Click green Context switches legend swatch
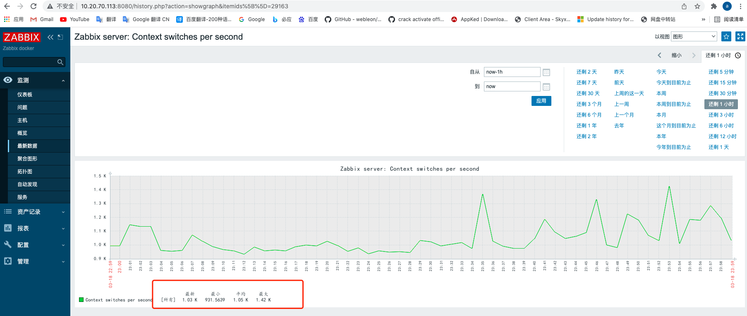Viewport: 747px width, 316px height. (81, 300)
